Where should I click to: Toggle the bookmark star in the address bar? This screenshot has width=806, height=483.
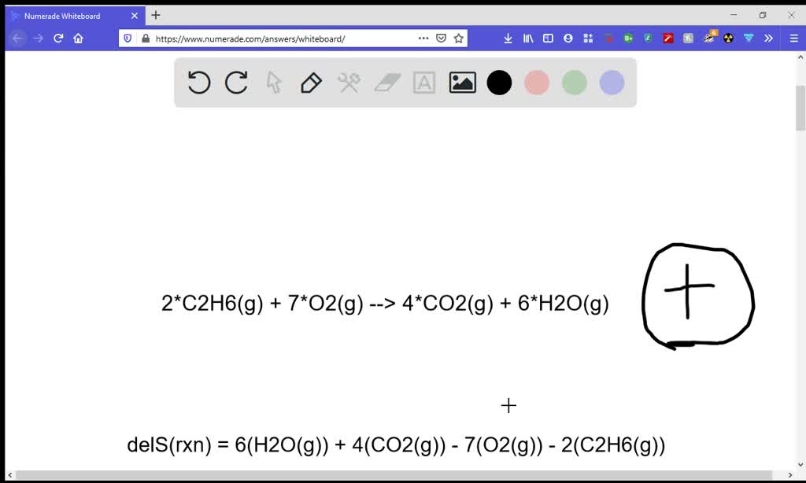point(459,38)
